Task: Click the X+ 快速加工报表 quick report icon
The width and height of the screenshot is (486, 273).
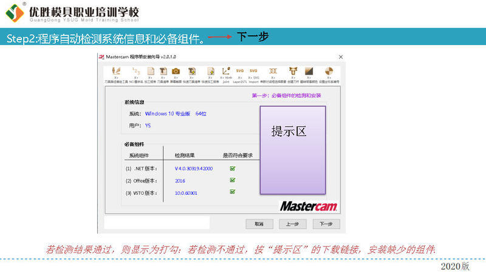Action: click(210, 71)
